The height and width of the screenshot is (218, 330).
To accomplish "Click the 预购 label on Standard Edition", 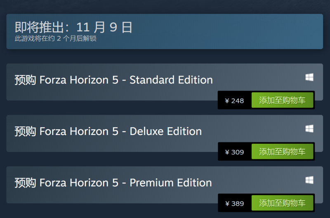I will (x=25, y=80).
